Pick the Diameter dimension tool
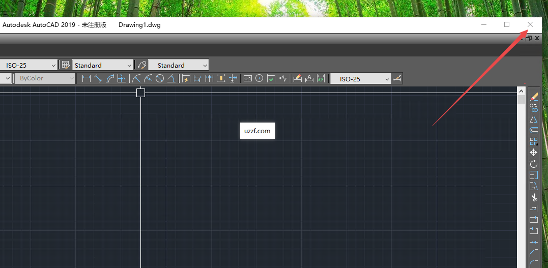This screenshot has width=548, height=268. click(x=160, y=78)
